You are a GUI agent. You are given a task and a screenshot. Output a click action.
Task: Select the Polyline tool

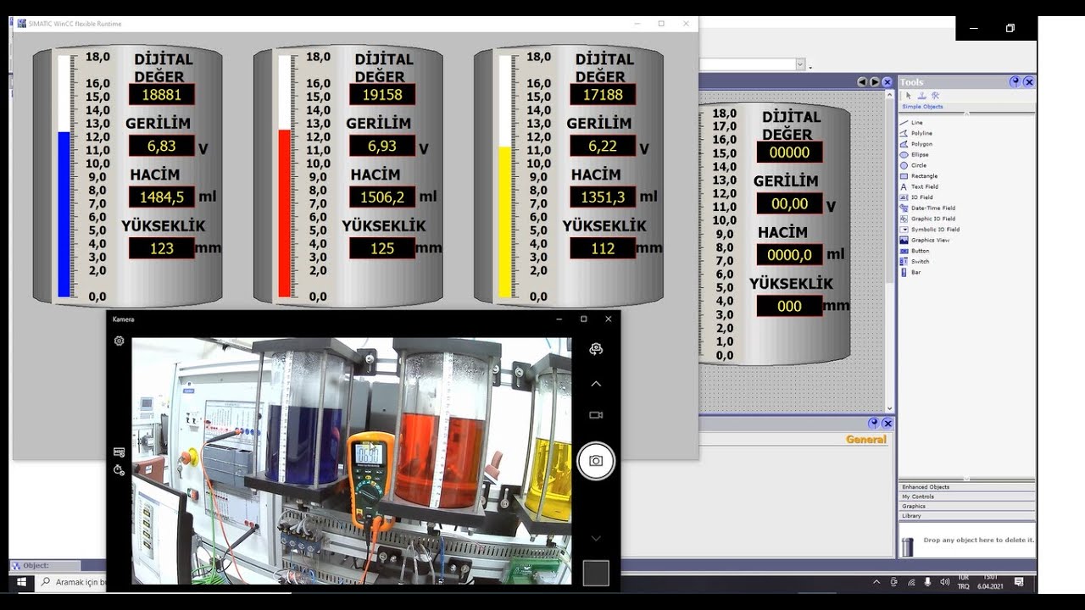915,133
